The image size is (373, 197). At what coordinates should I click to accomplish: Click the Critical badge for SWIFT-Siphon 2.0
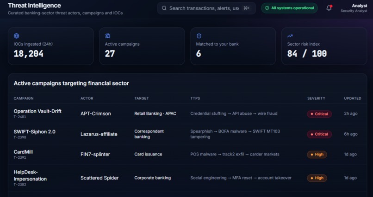coord(319,134)
